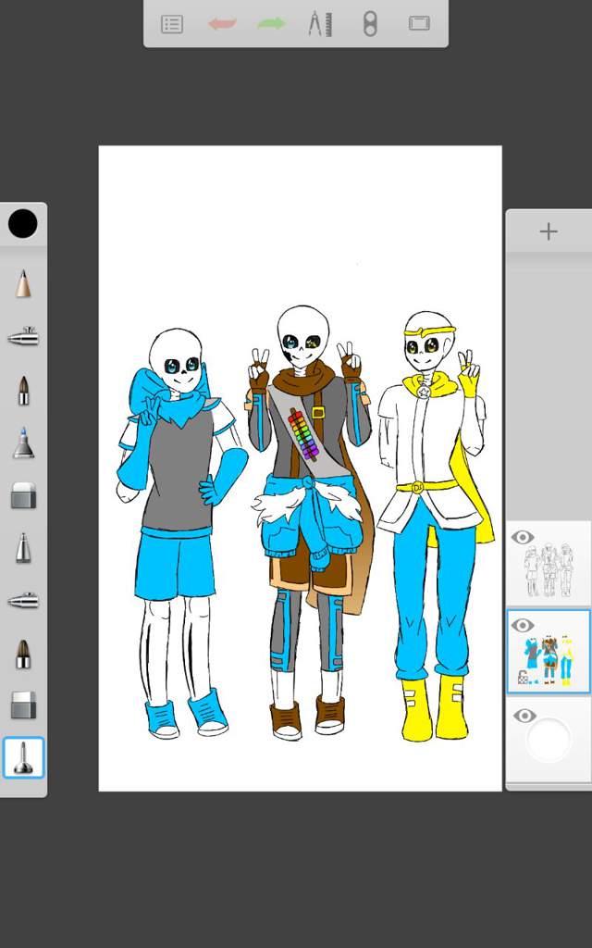Select the color fill layer thumbnail
Screen dimensions: 592x948
[x=549, y=652]
